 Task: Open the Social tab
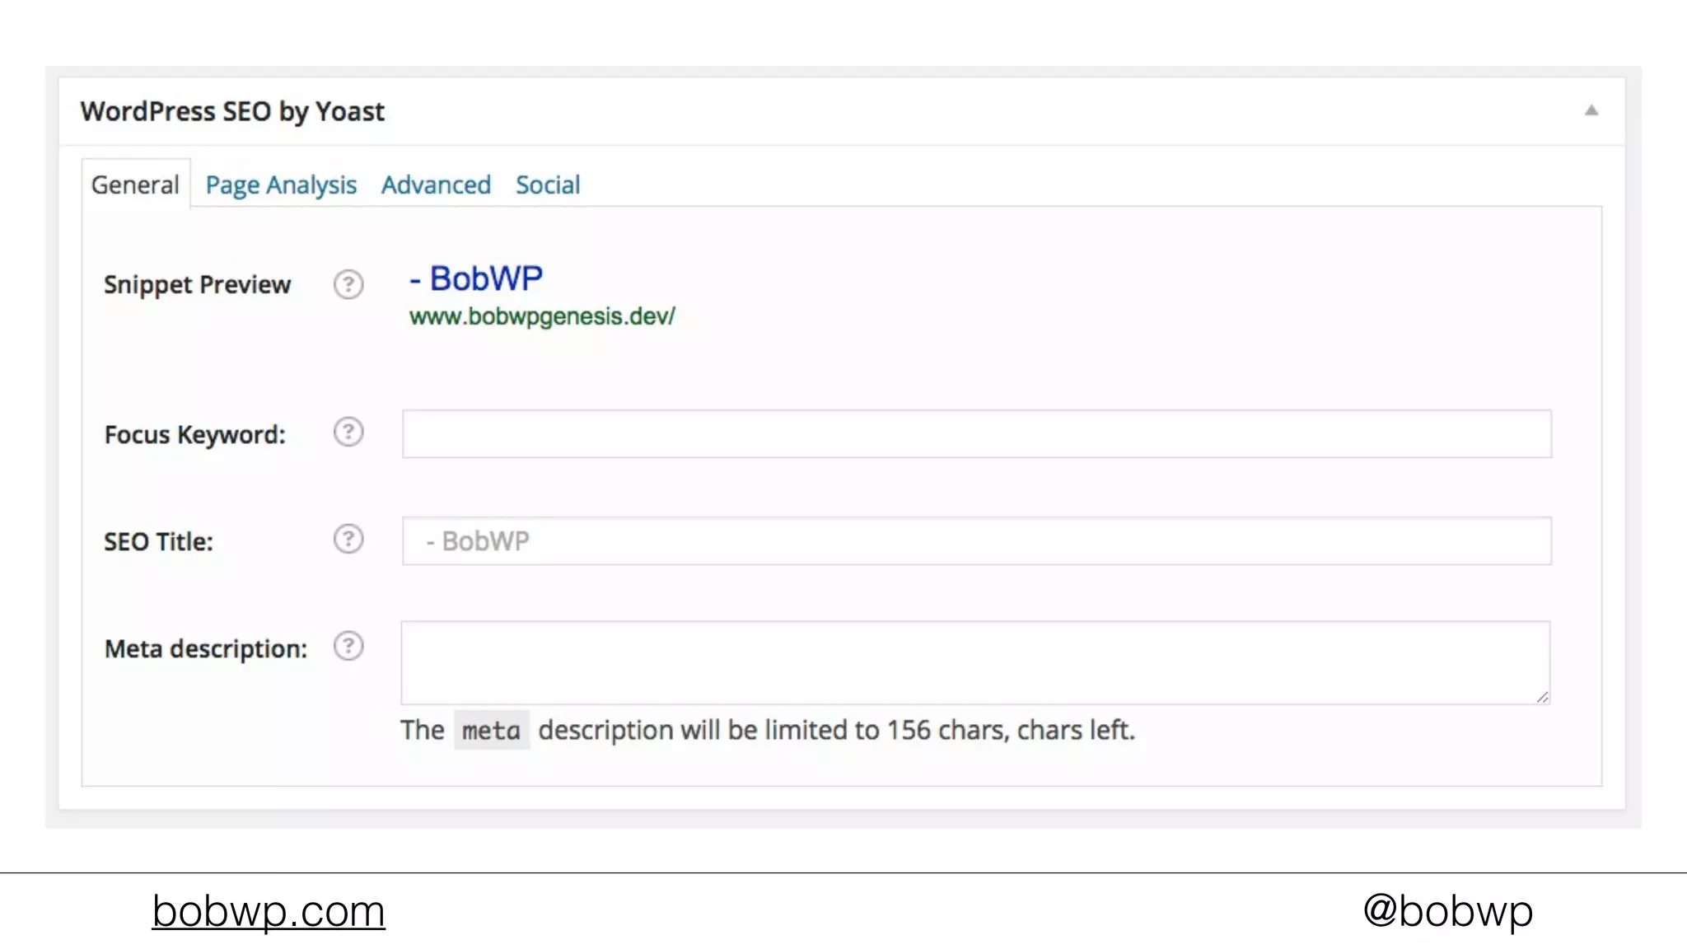point(548,185)
